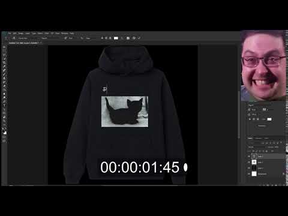Toggle visibility of the cat image layer
The height and width of the screenshot is (216, 288).
249,162
